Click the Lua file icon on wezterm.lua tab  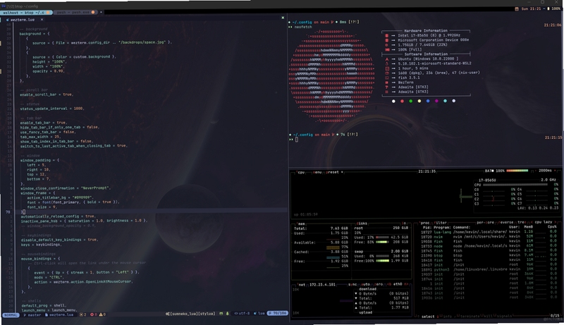tap(8, 20)
